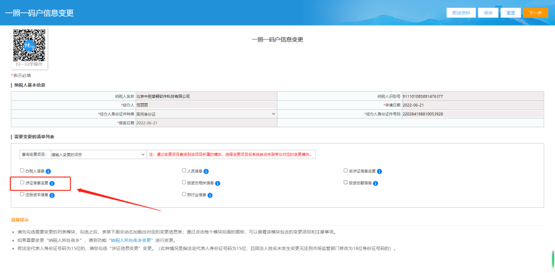Show info tooltip for 人员信息
This screenshot has width=555, height=273.
(206, 171)
